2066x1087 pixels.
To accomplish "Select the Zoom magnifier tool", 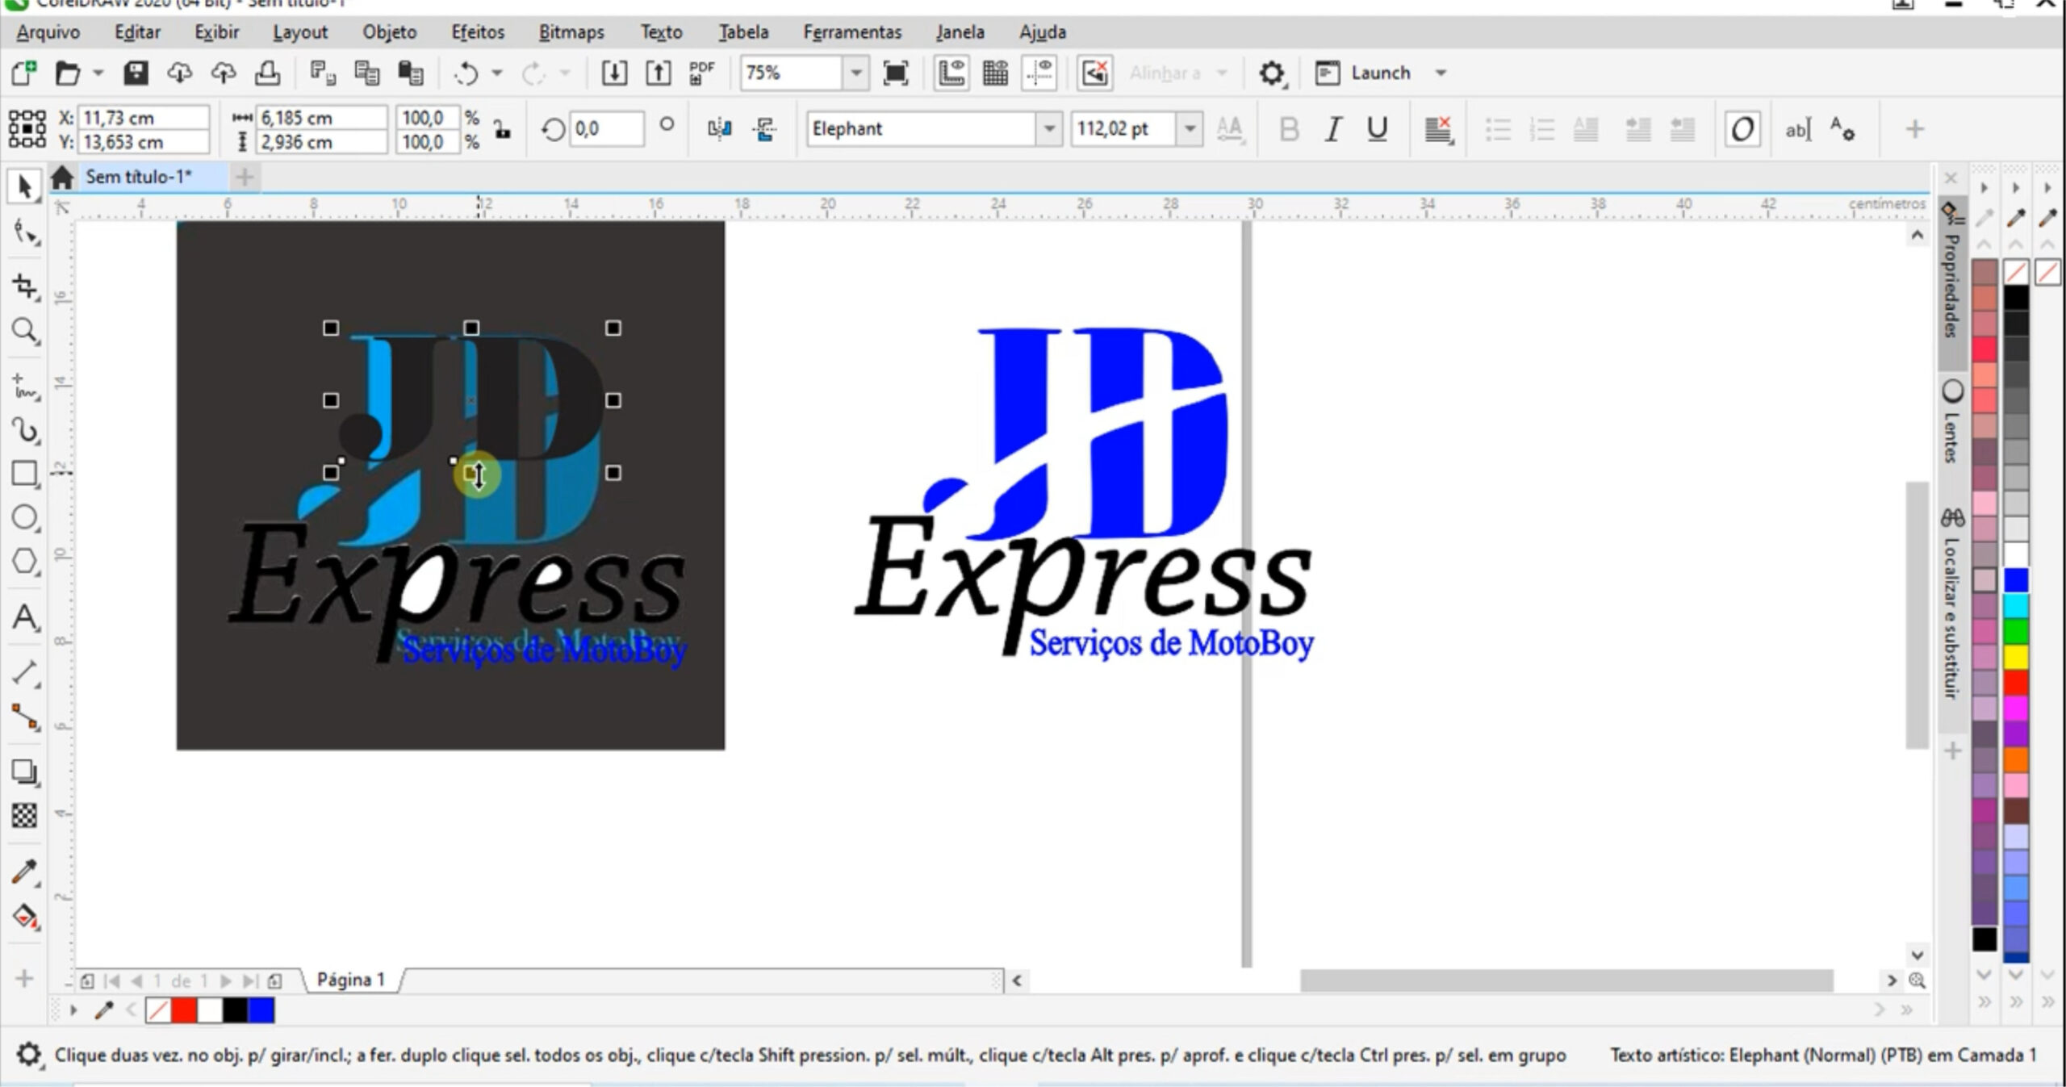I will (24, 330).
